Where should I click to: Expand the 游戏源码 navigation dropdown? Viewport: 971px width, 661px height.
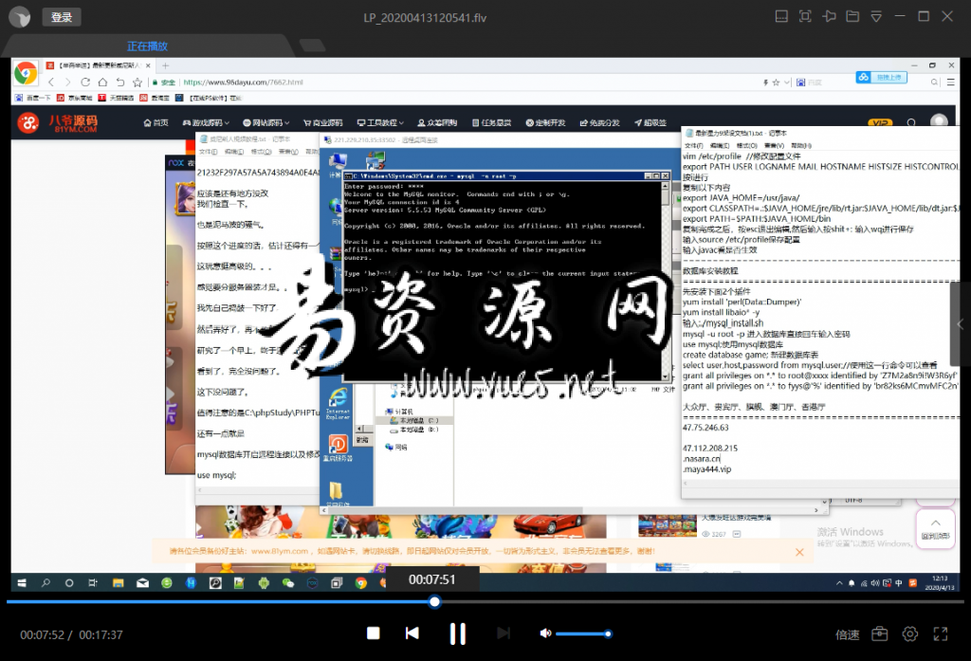[206, 122]
